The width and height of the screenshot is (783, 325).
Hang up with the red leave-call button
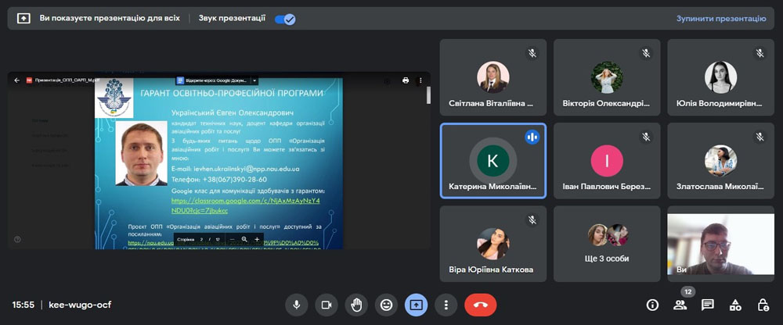[480, 305]
